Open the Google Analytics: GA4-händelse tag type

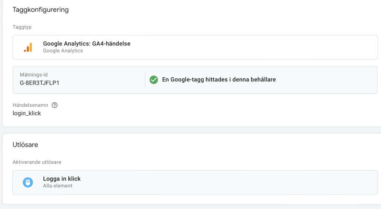pos(195,47)
